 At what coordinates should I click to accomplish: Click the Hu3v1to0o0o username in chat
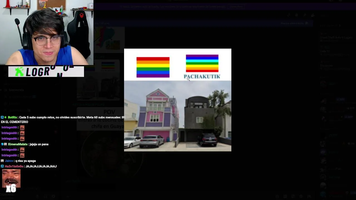[x=14, y=166]
